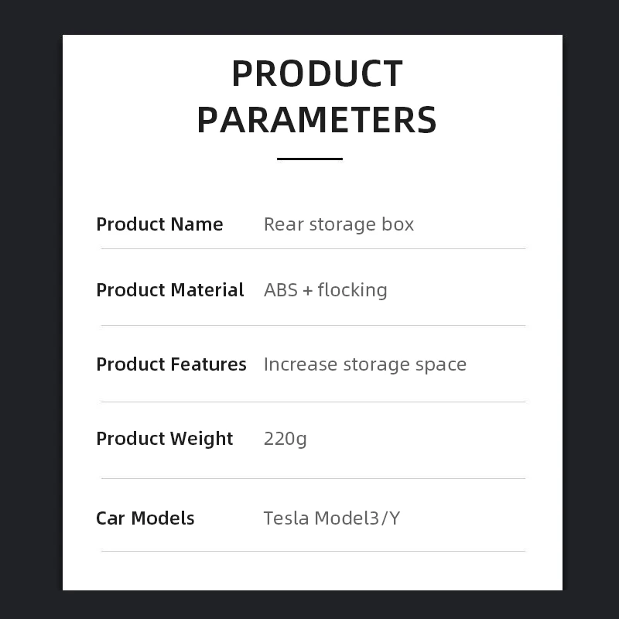Click the divider line under Product Name
Viewport: 619px width, 619px height.
click(x=313, y=248)
